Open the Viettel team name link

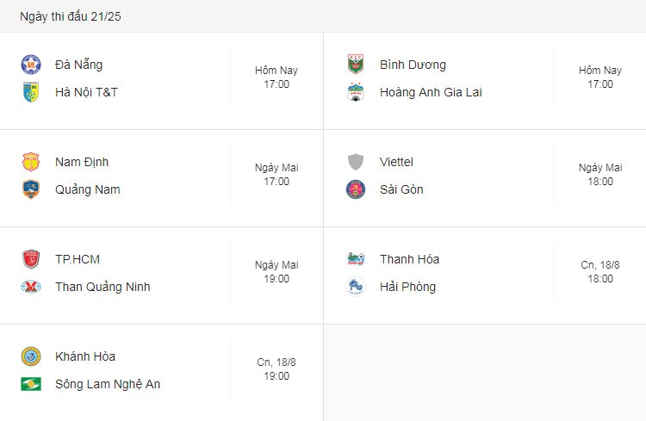pos(396,162)
